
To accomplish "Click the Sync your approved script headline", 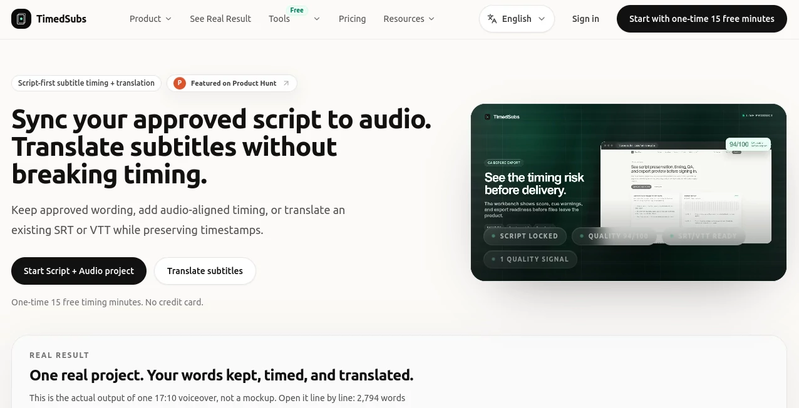I will coord(221,147).
